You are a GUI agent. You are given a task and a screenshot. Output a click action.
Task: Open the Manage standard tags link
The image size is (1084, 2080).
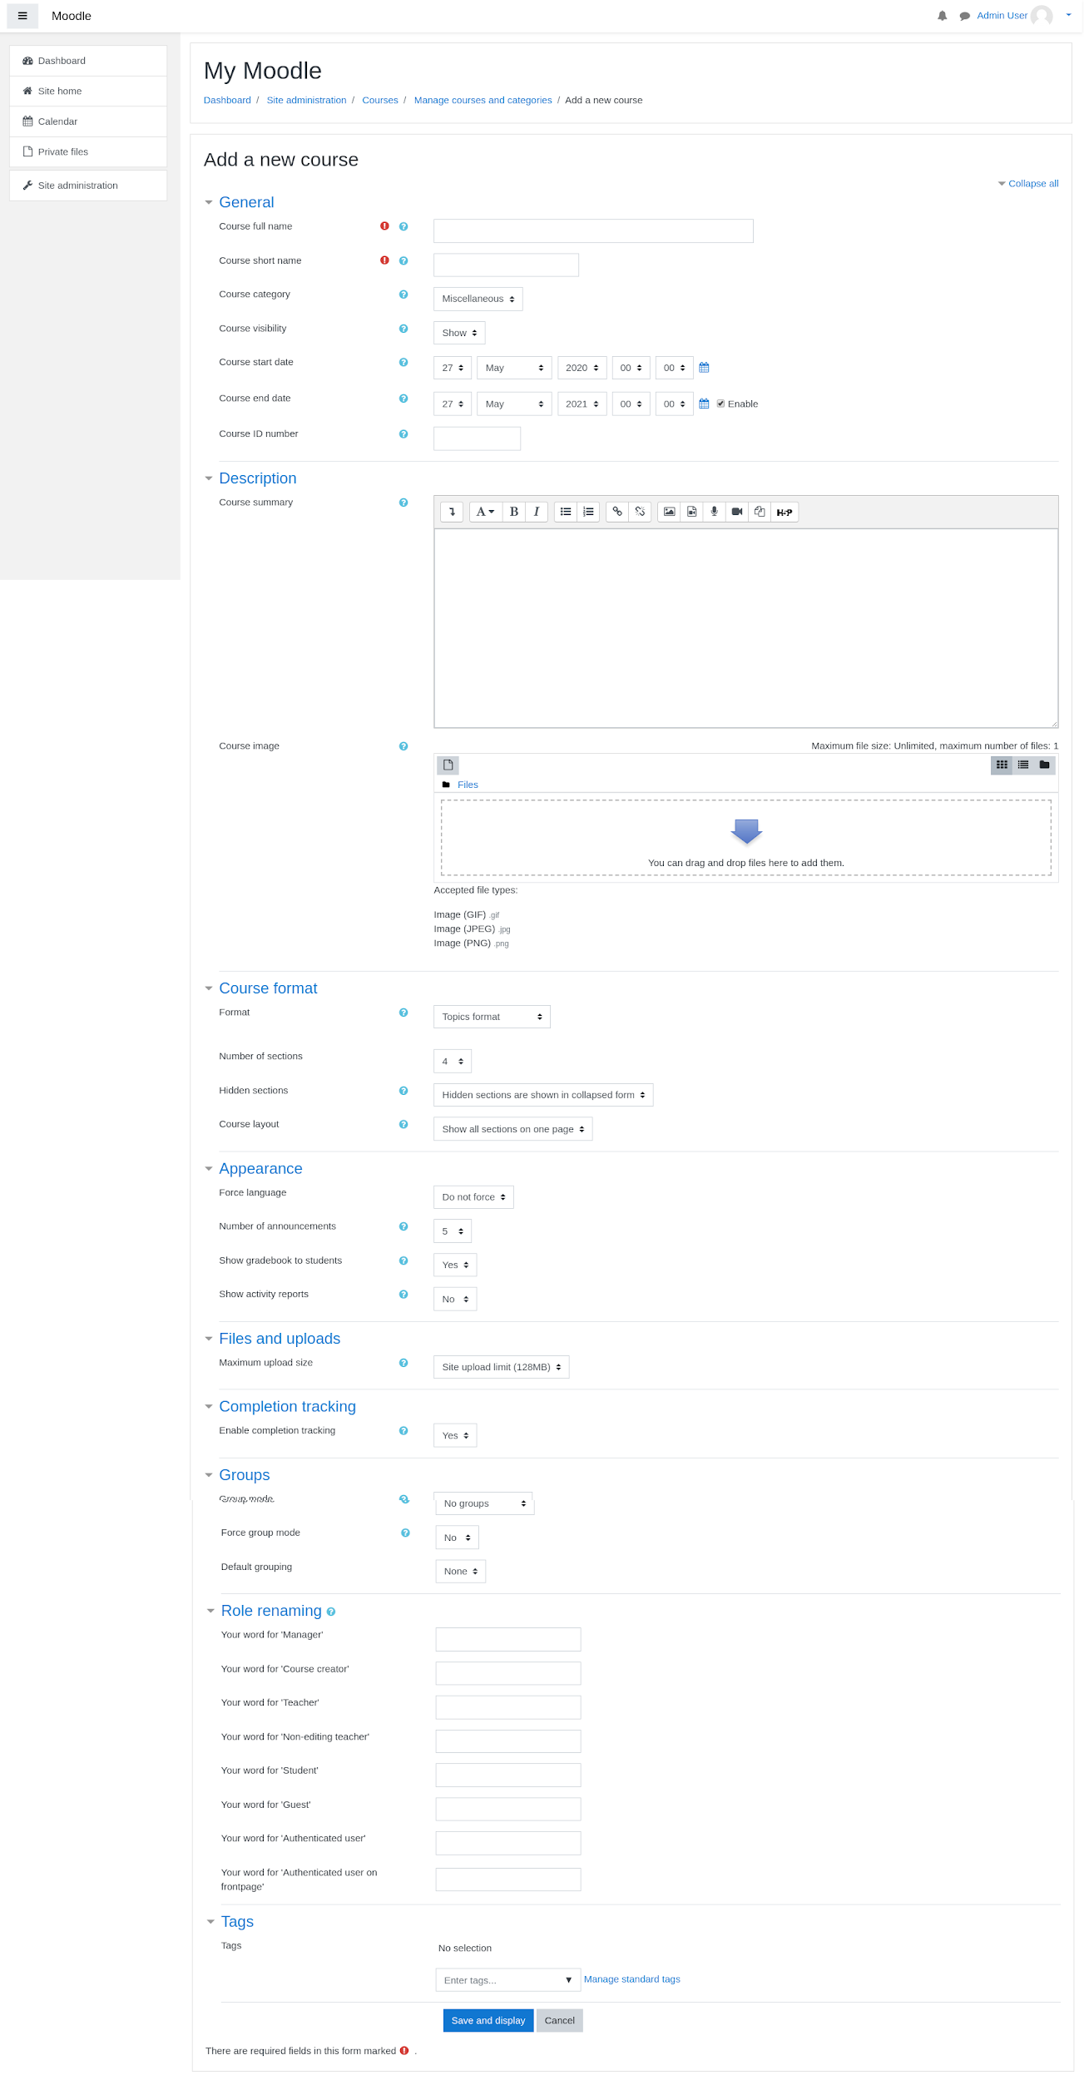[x=631, y=1979]
